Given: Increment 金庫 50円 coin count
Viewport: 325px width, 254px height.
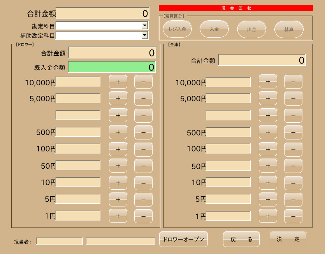Looking at the screenshot, I should (x=268, y=166).
